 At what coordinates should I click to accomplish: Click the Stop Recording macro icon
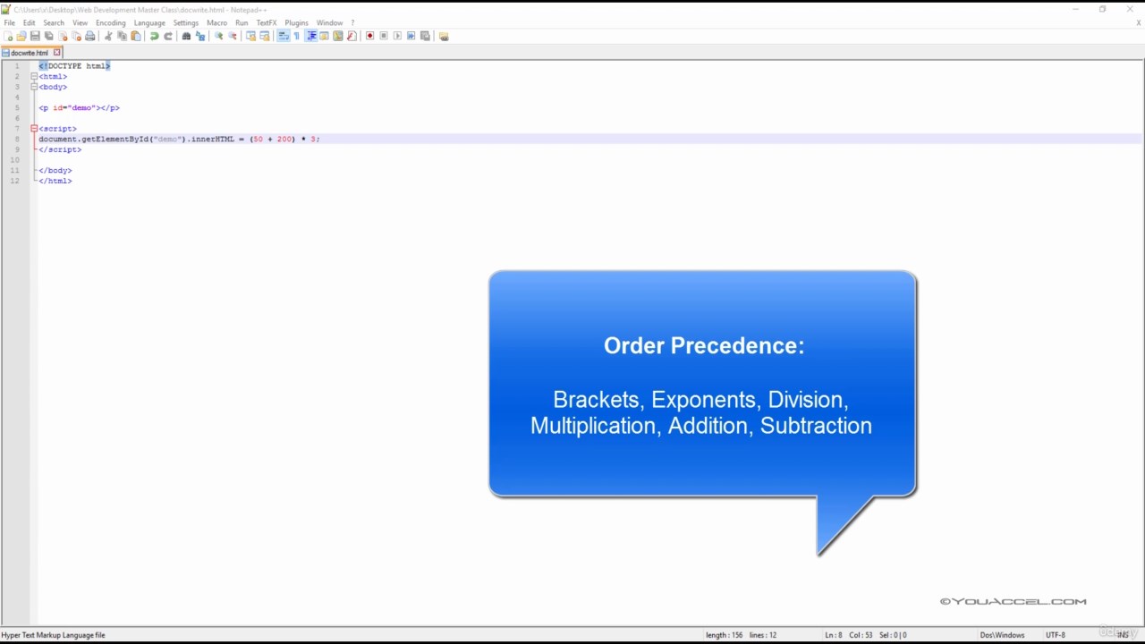click(383, 36)
